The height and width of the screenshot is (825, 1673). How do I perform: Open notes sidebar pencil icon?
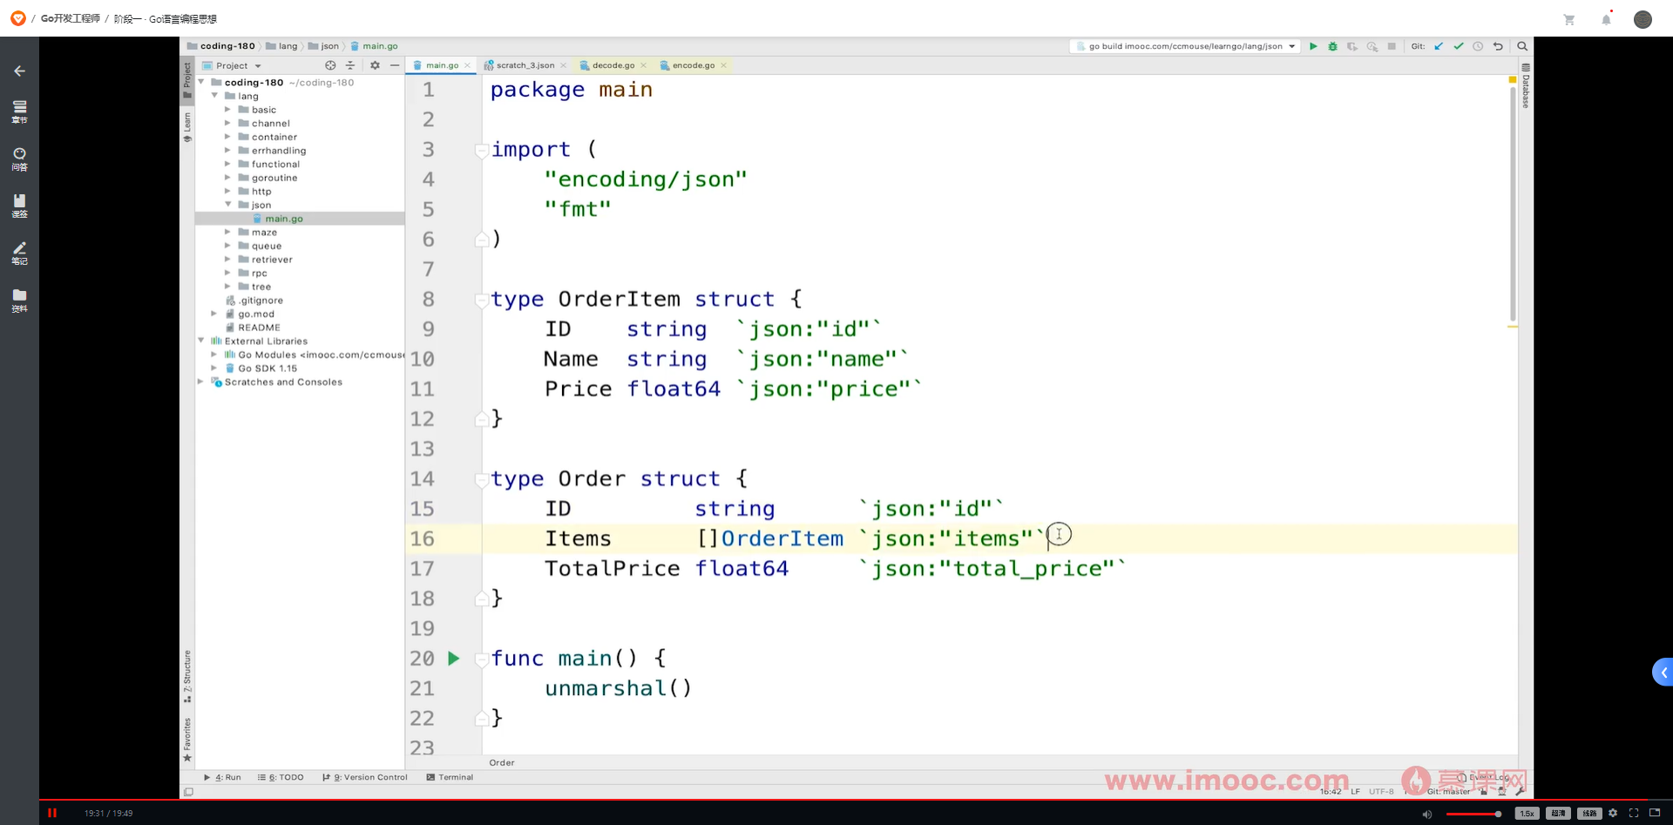[19, 254]
